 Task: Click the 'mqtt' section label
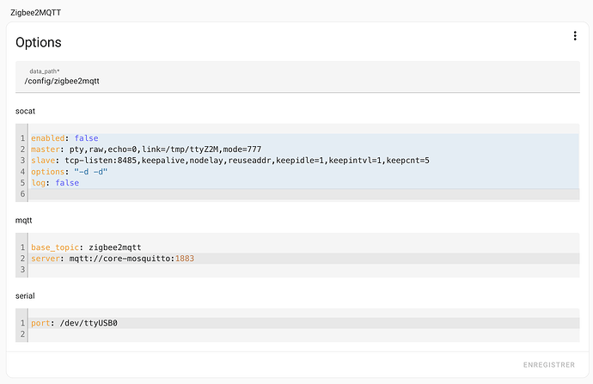(x=23, y=220)
